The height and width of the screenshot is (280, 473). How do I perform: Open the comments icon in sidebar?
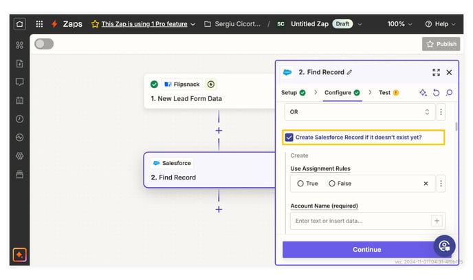click(20, 82)
